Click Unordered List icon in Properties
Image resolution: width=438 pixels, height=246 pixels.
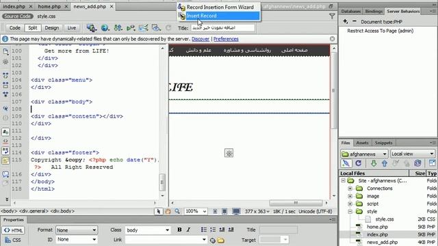(x=204, y=230)
